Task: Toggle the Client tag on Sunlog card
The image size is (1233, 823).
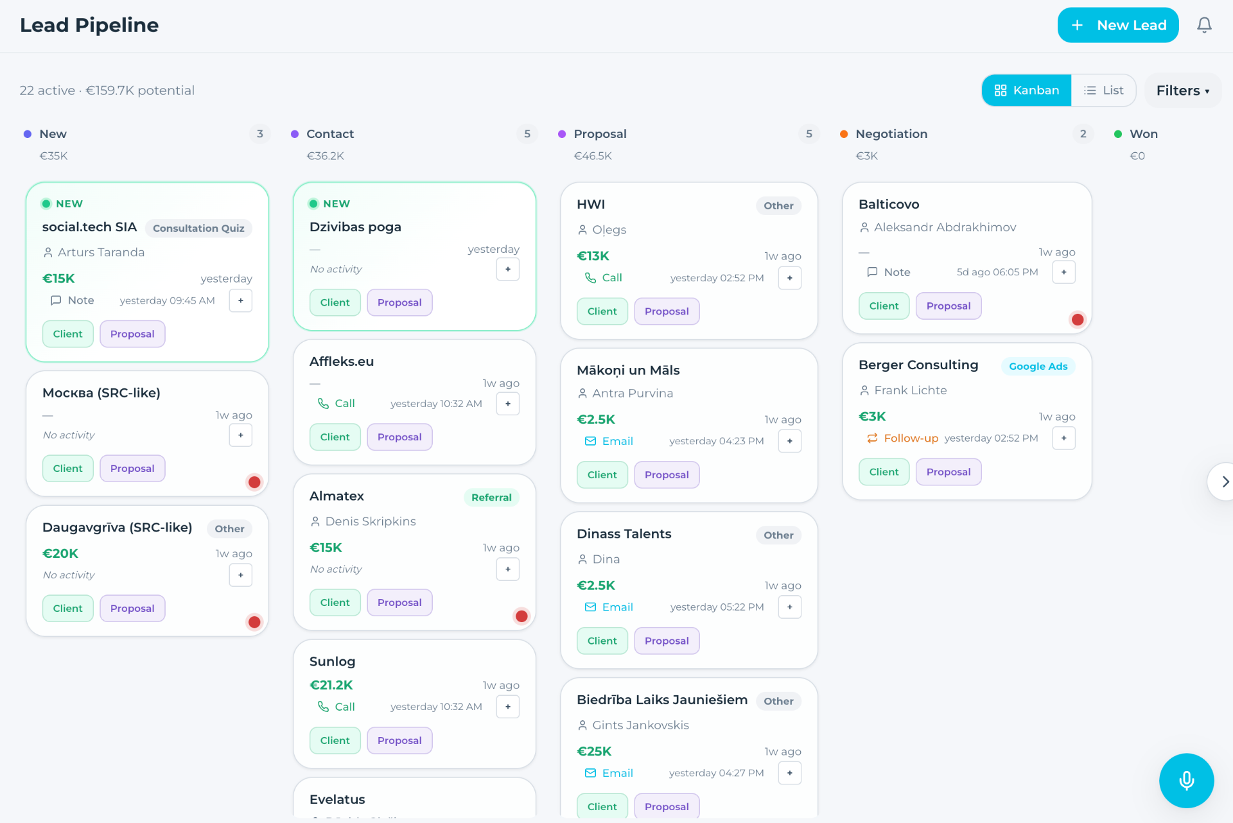Action: 335,740
